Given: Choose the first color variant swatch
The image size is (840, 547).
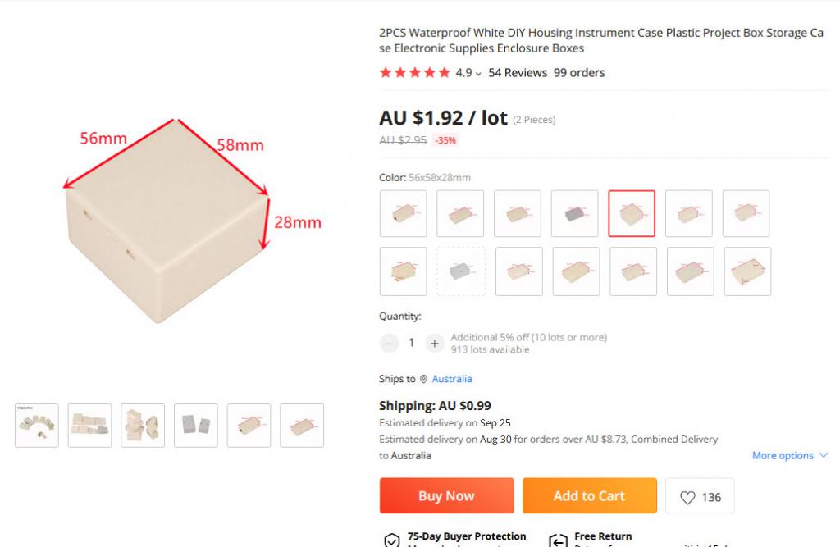Looking at the screenshot, I should tap(403, 213).
